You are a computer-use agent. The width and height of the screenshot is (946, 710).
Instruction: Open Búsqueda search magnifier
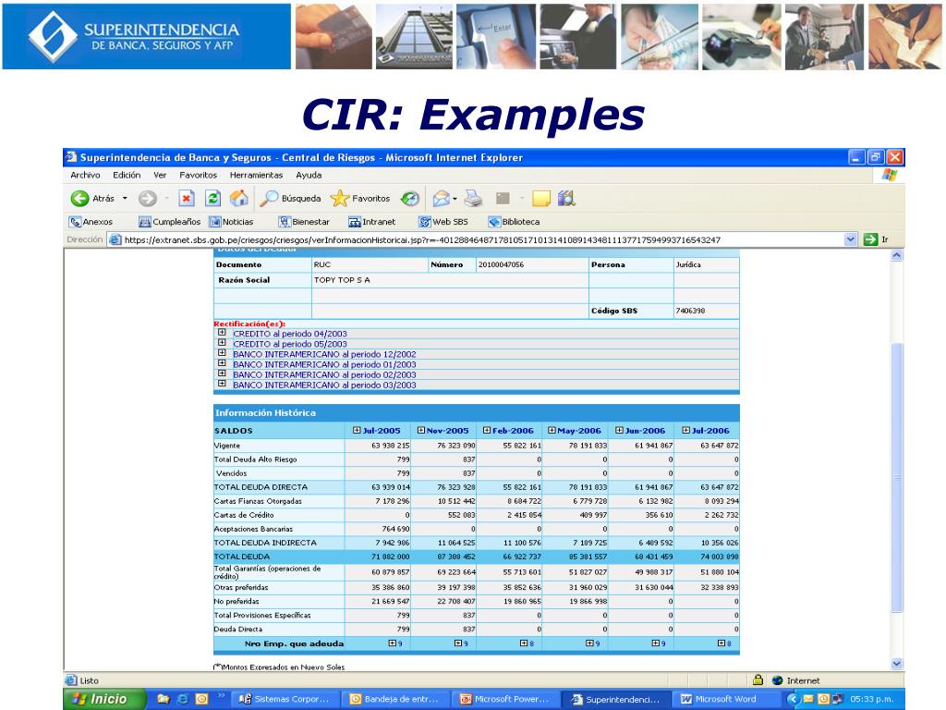point(269,198)
